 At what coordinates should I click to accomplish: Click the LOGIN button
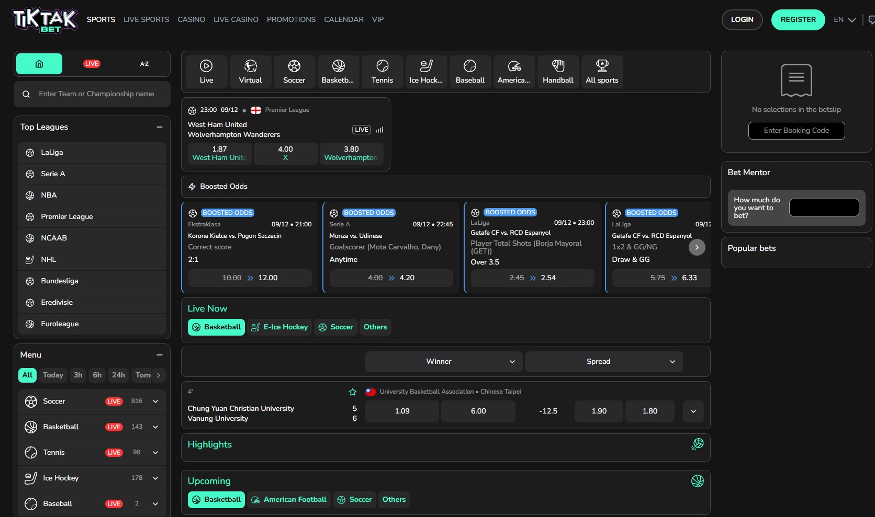[742, 20]
